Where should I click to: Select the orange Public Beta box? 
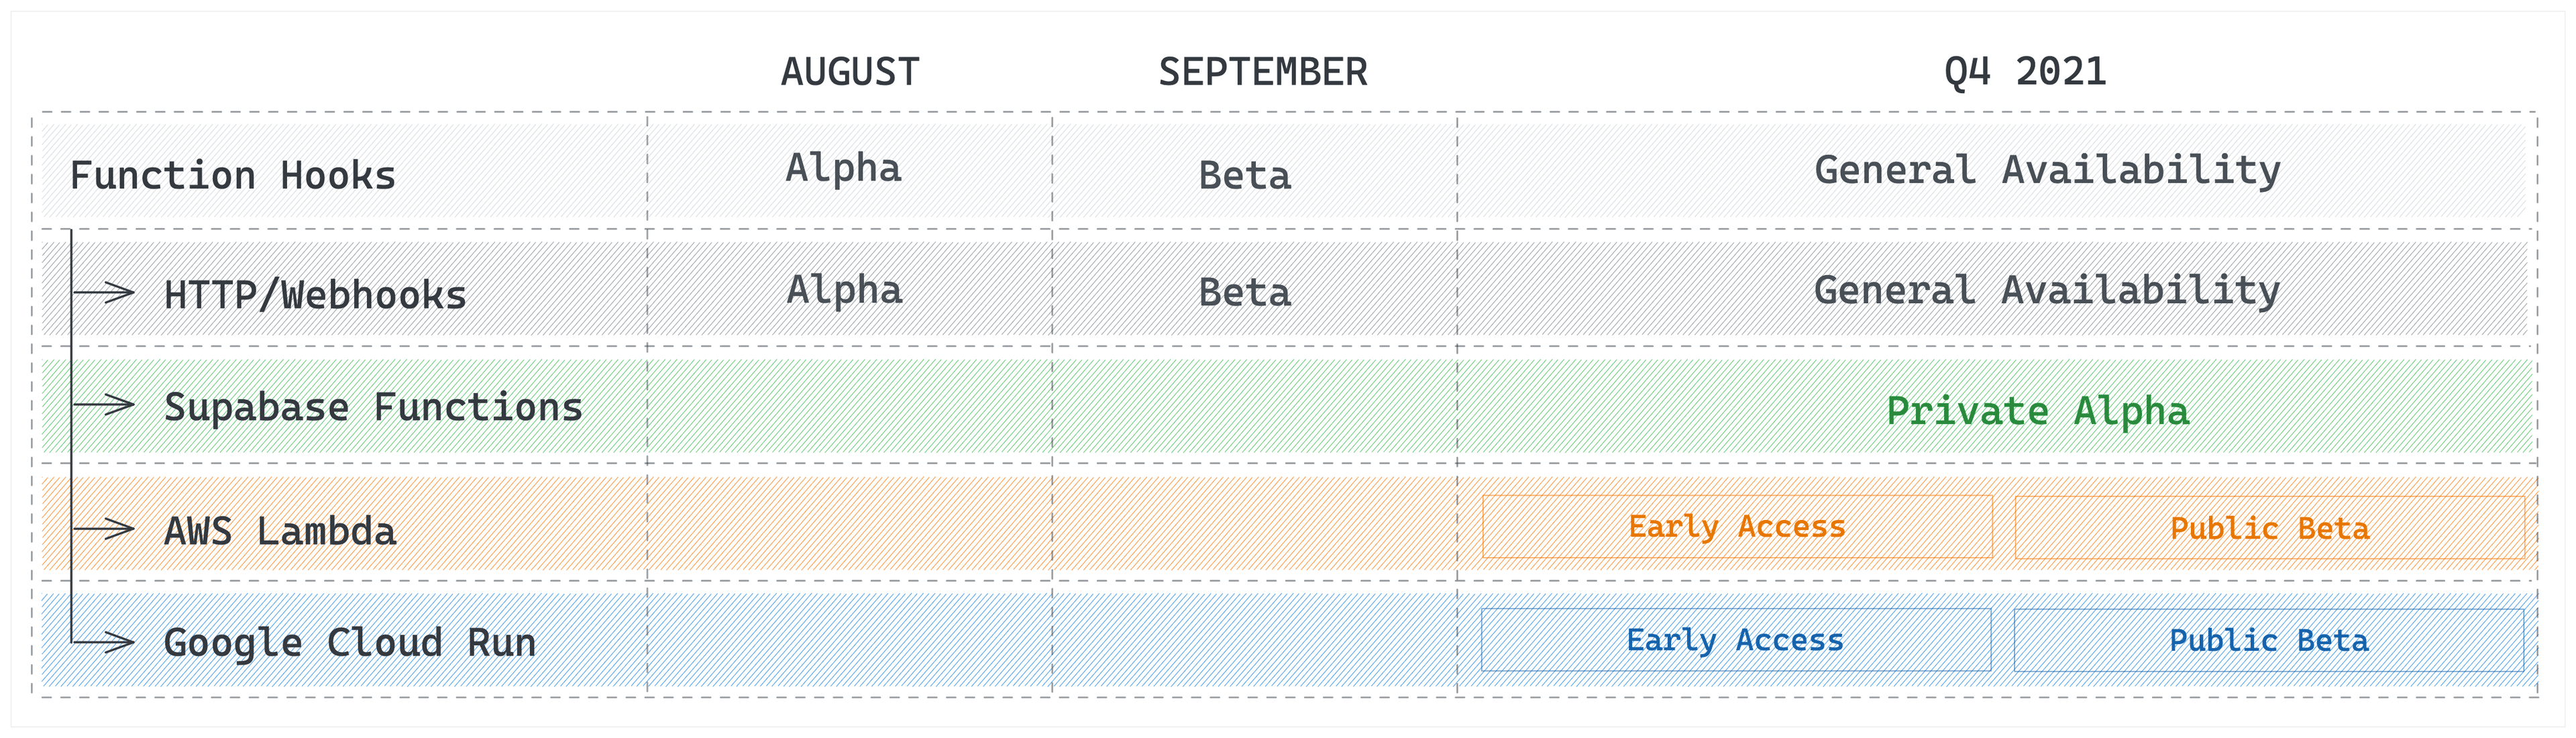tap(2268, 528)
